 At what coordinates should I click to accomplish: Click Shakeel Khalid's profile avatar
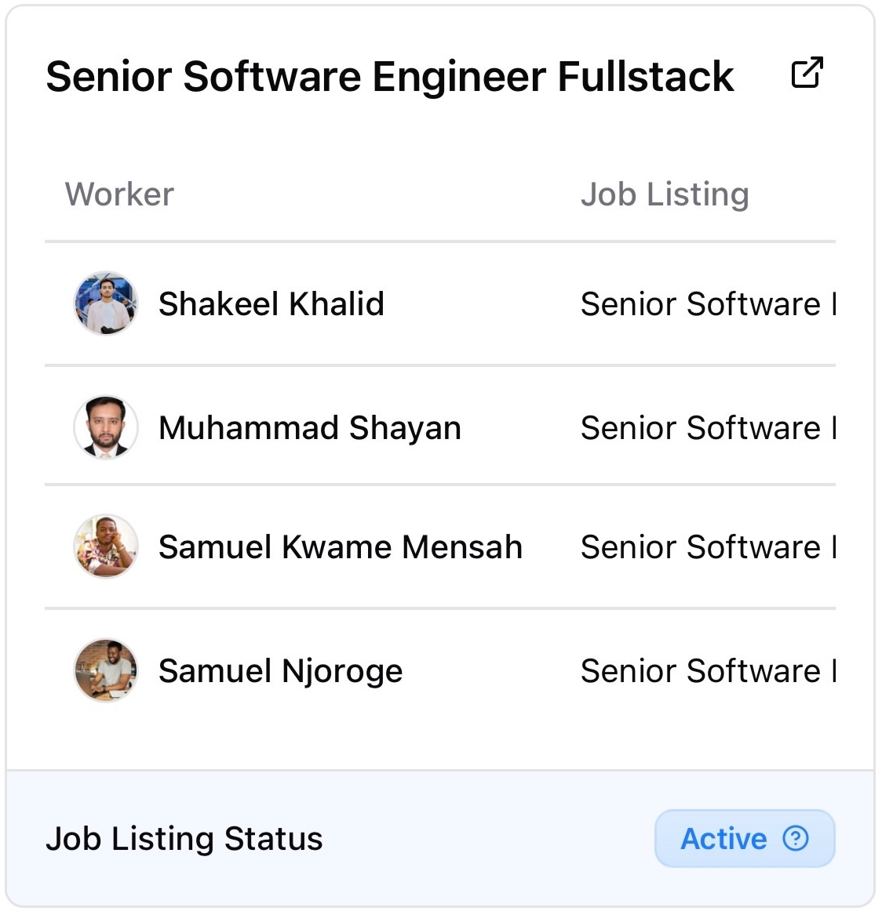106,303
